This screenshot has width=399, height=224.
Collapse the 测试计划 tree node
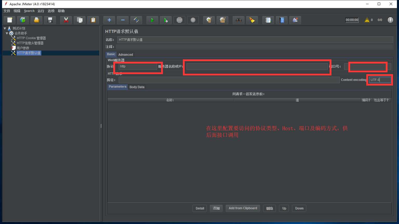tap(5, 28)
